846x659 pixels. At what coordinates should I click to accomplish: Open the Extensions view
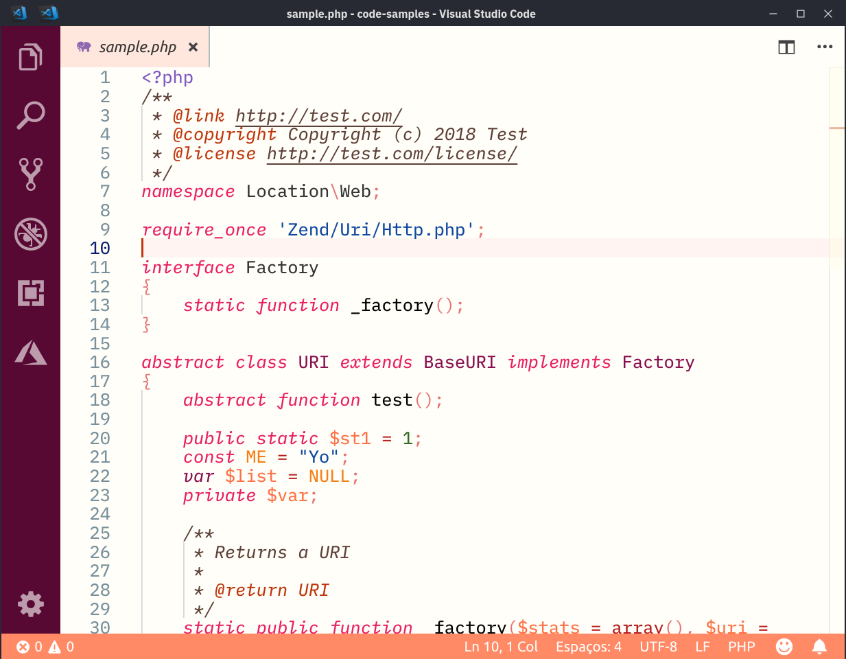(x=30, y=293)
